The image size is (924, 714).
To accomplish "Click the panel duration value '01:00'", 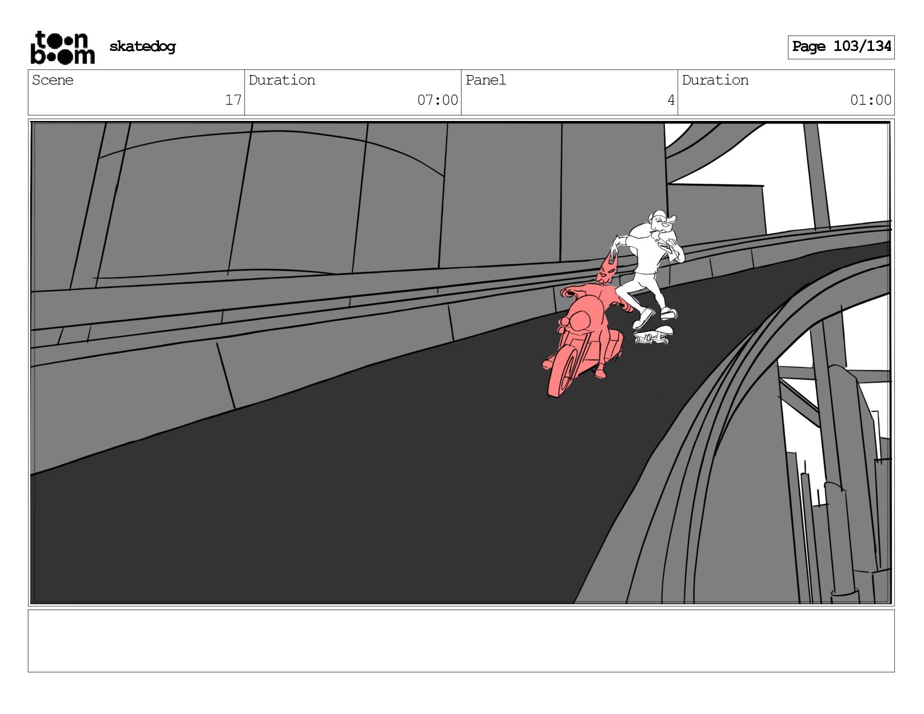I will point(871,100).
